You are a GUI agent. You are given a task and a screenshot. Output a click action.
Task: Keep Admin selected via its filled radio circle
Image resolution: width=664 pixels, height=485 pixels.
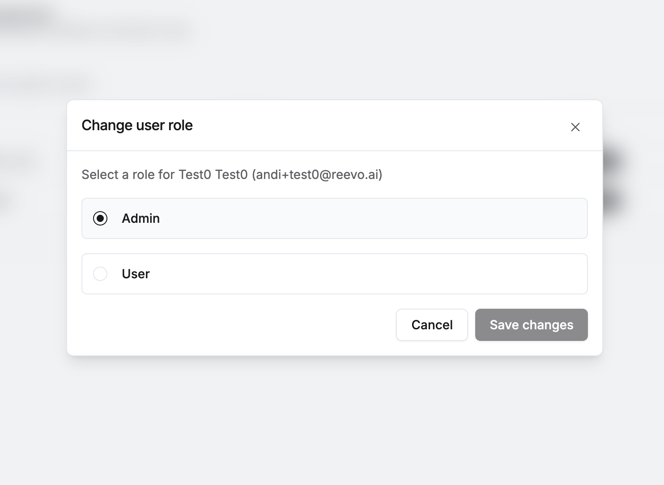[x=100, y=218]
